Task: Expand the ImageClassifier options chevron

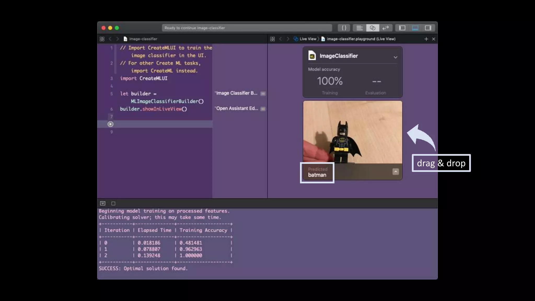Action: tap(395, 57)
